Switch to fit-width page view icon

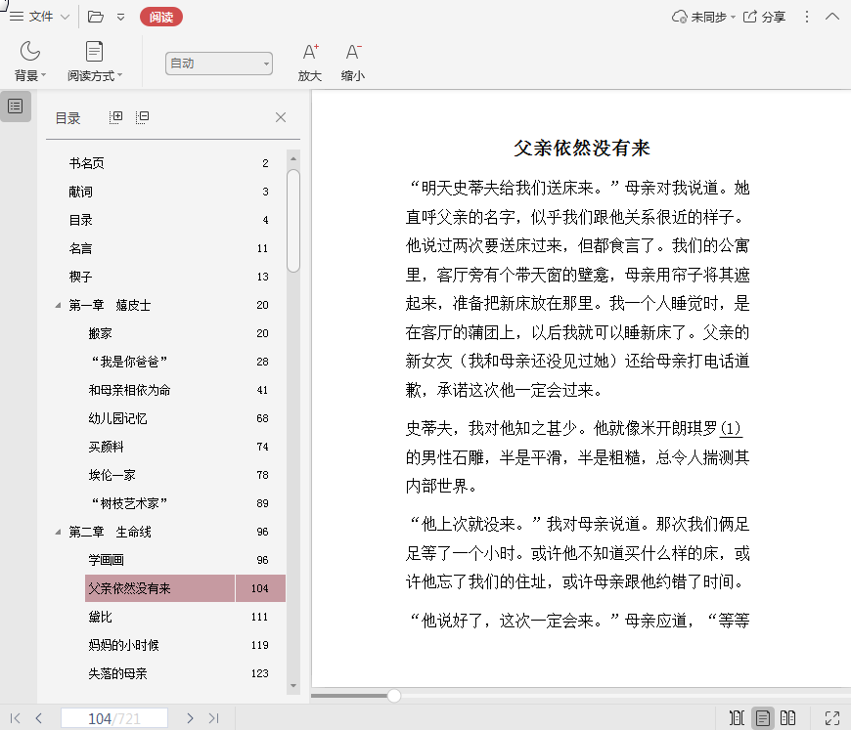(737, 718)
